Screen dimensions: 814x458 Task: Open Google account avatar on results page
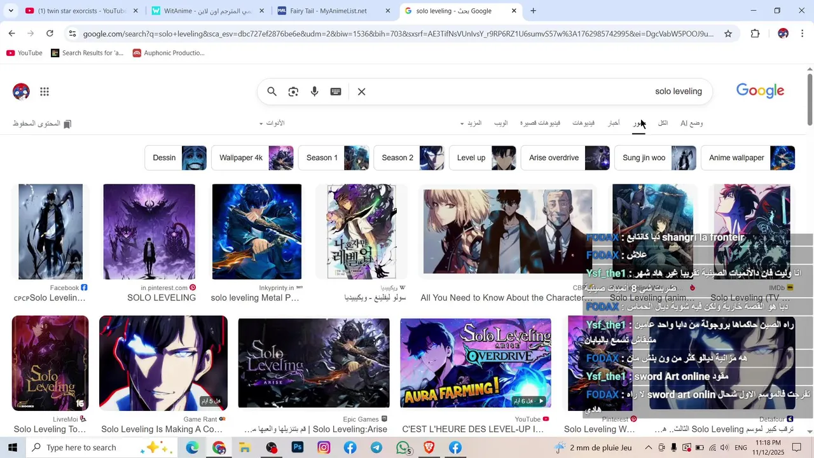(x=21, y=92)
